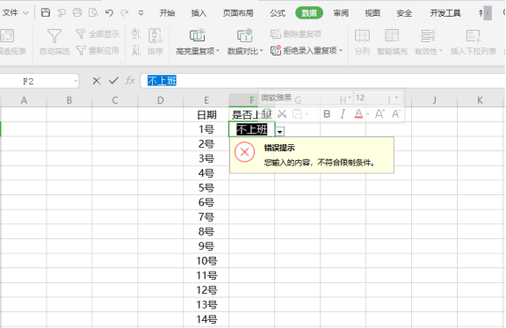The height and width of the screenshot is (328, 506).
Task: Confirm the entry with the checkmark icon
Action: click(113, 81)
